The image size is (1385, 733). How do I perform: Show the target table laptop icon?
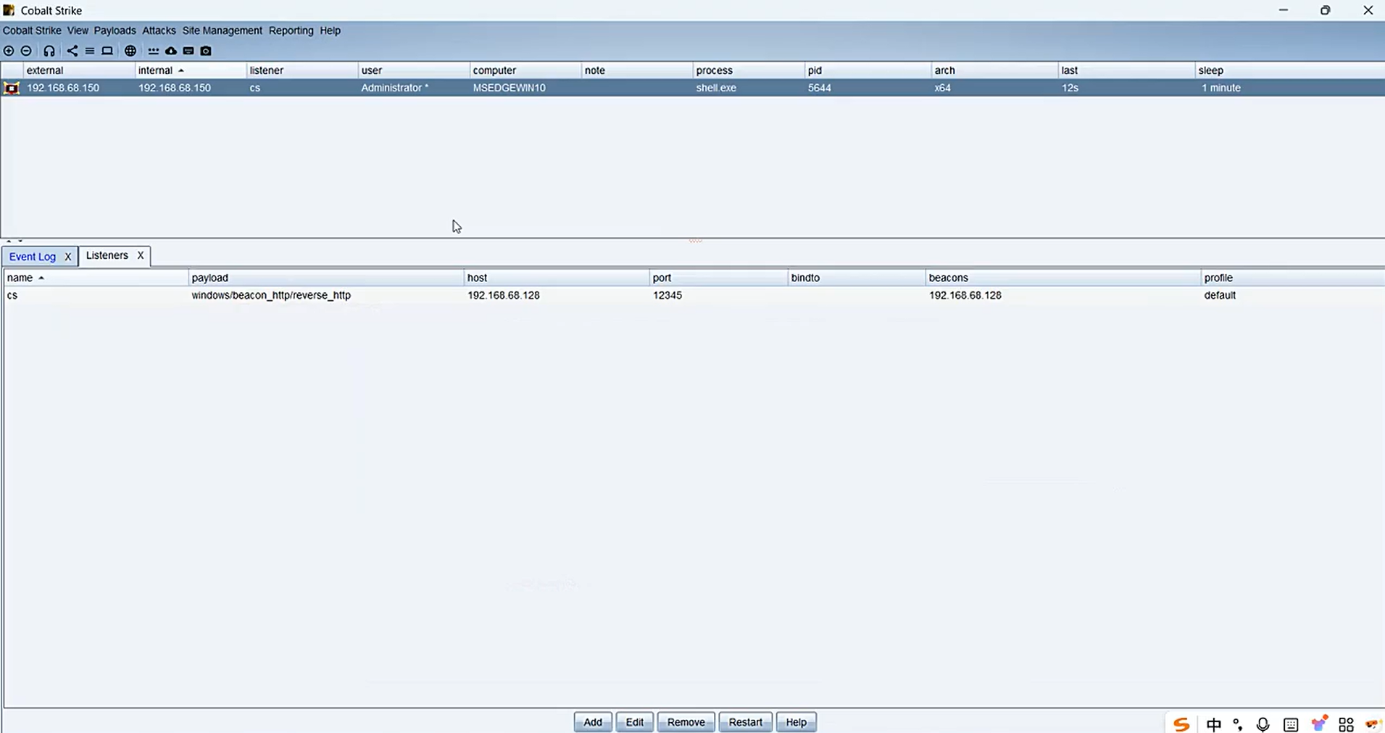(x=107, y=51)
